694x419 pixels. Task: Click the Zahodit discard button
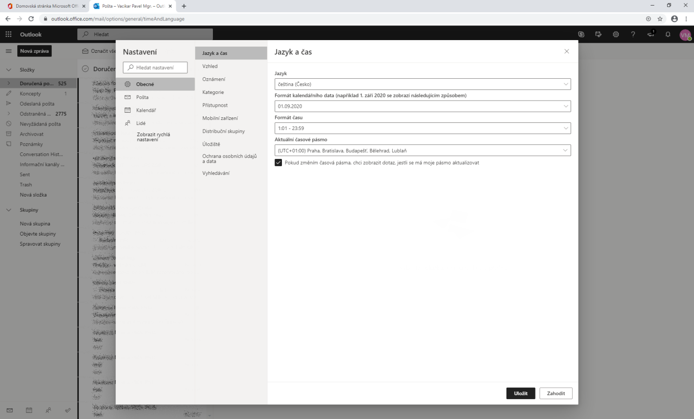pyautogui.click(x=556, y=393)
